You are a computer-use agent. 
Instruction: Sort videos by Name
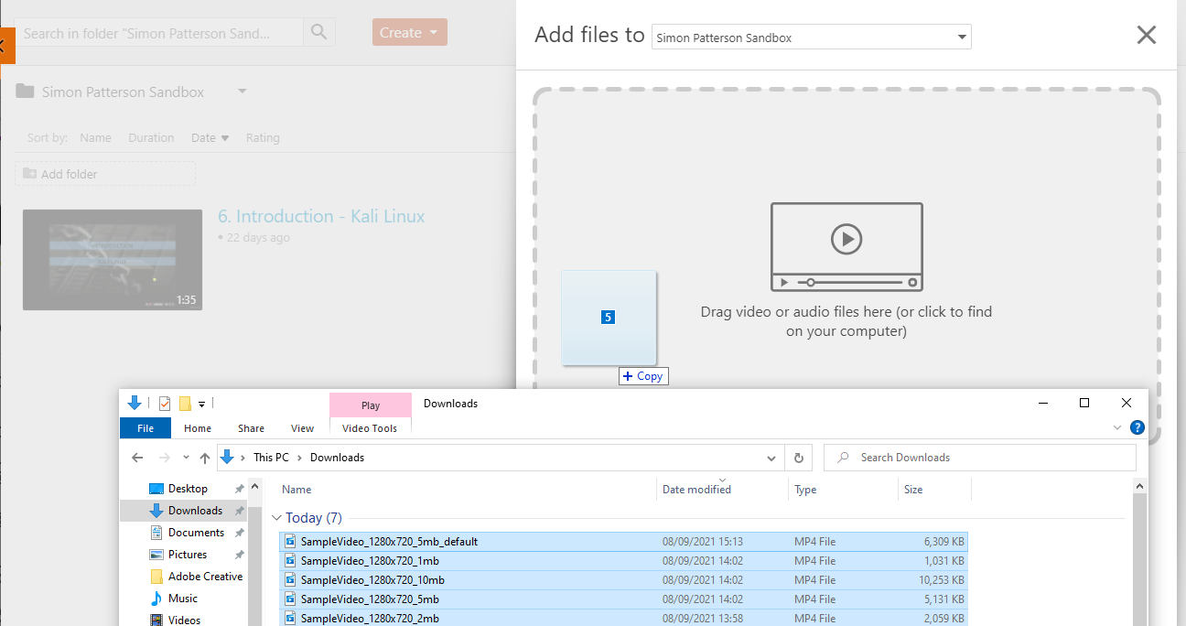pyautogui.click(x=95, y=138)
